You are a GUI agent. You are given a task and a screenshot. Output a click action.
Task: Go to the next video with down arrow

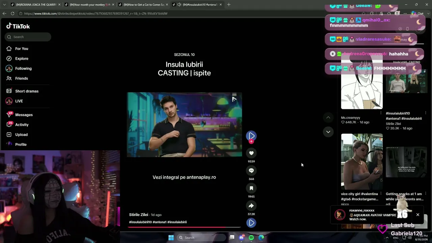328,132
